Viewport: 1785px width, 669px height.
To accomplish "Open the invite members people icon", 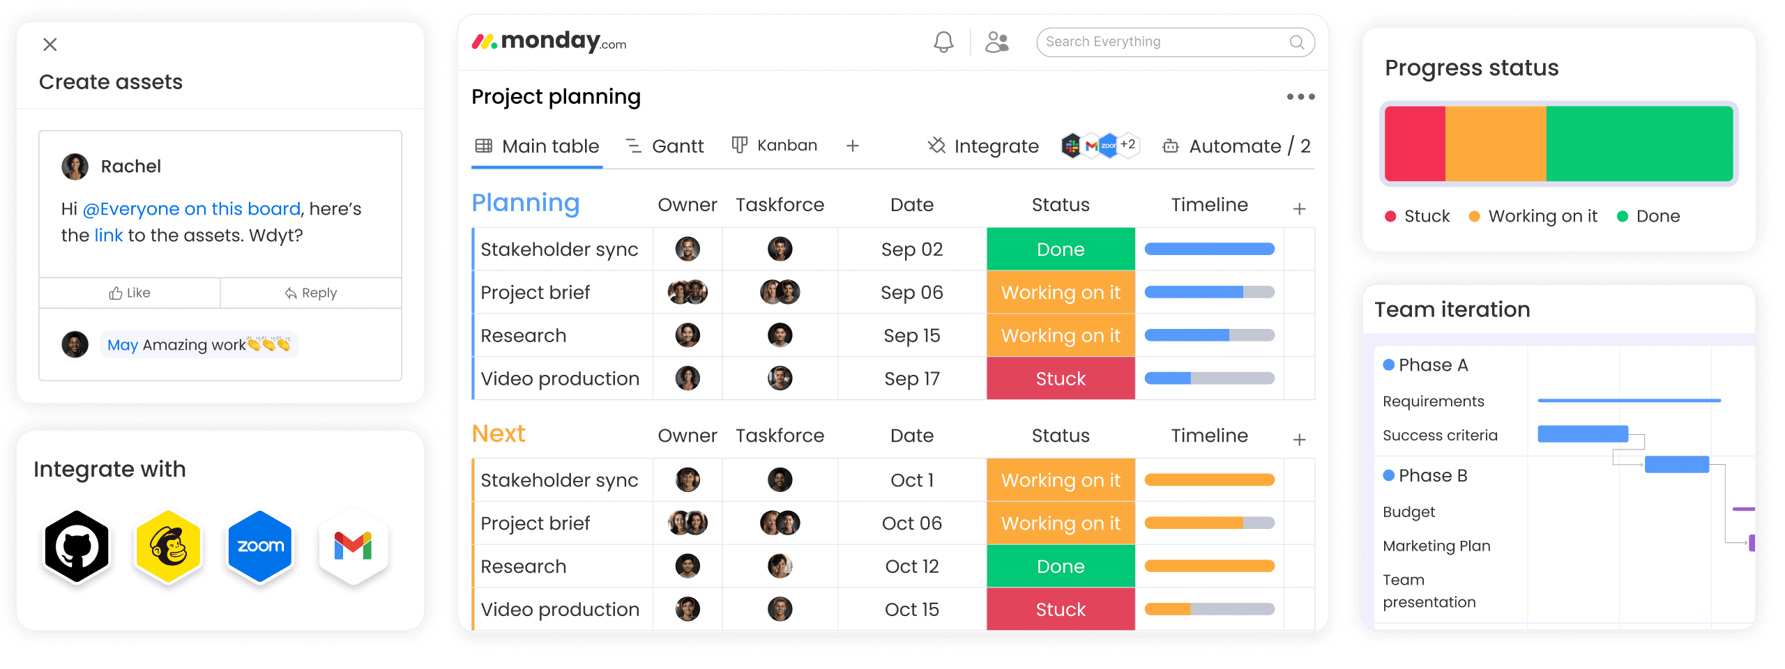I will [x=997, y=43].
